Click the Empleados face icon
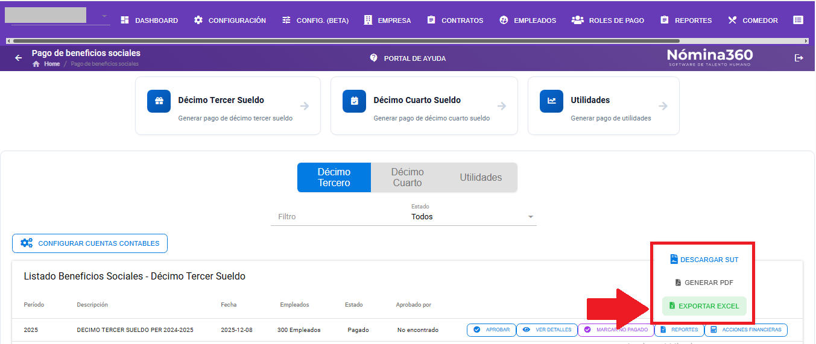This screenshot has height=344, width=816. (504, 20)
